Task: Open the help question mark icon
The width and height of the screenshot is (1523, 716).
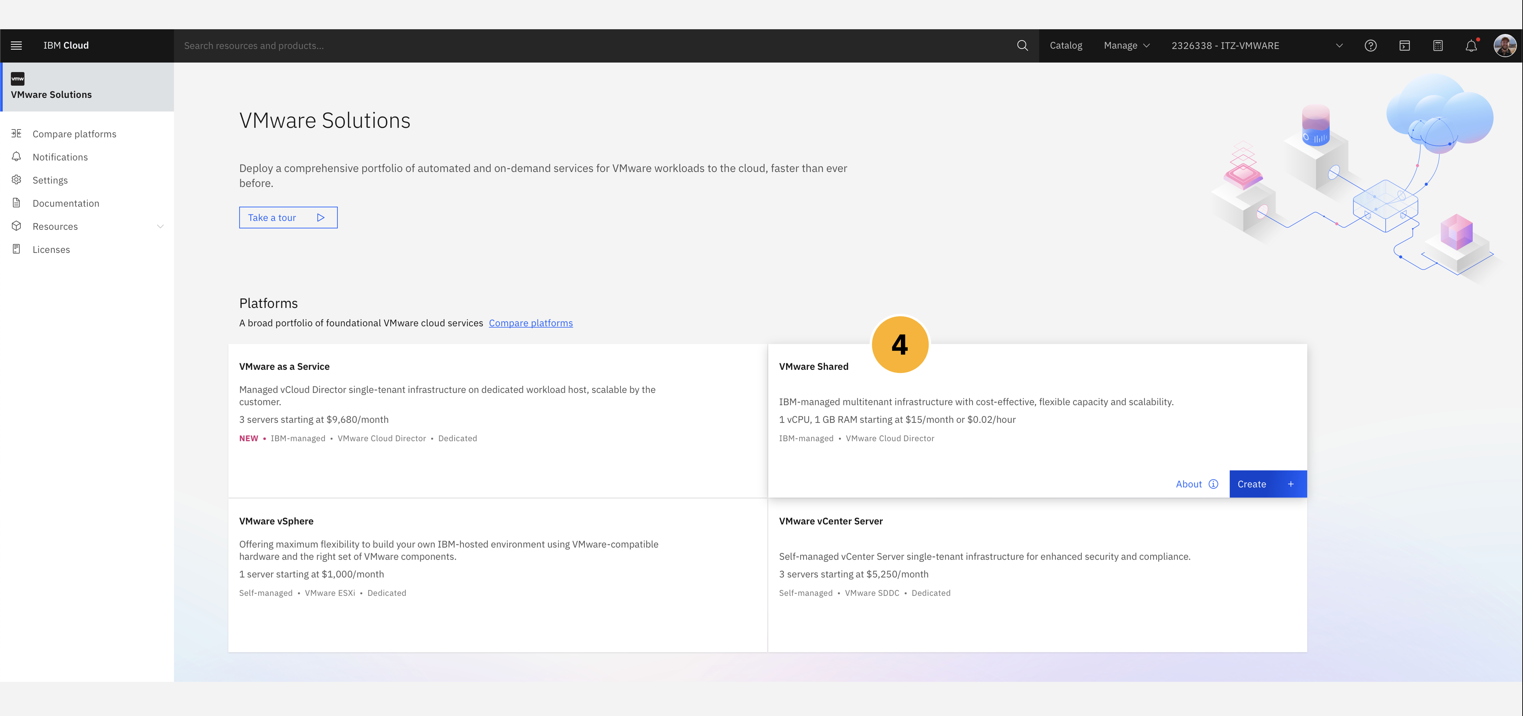Action: click(x=1370, y=45)
